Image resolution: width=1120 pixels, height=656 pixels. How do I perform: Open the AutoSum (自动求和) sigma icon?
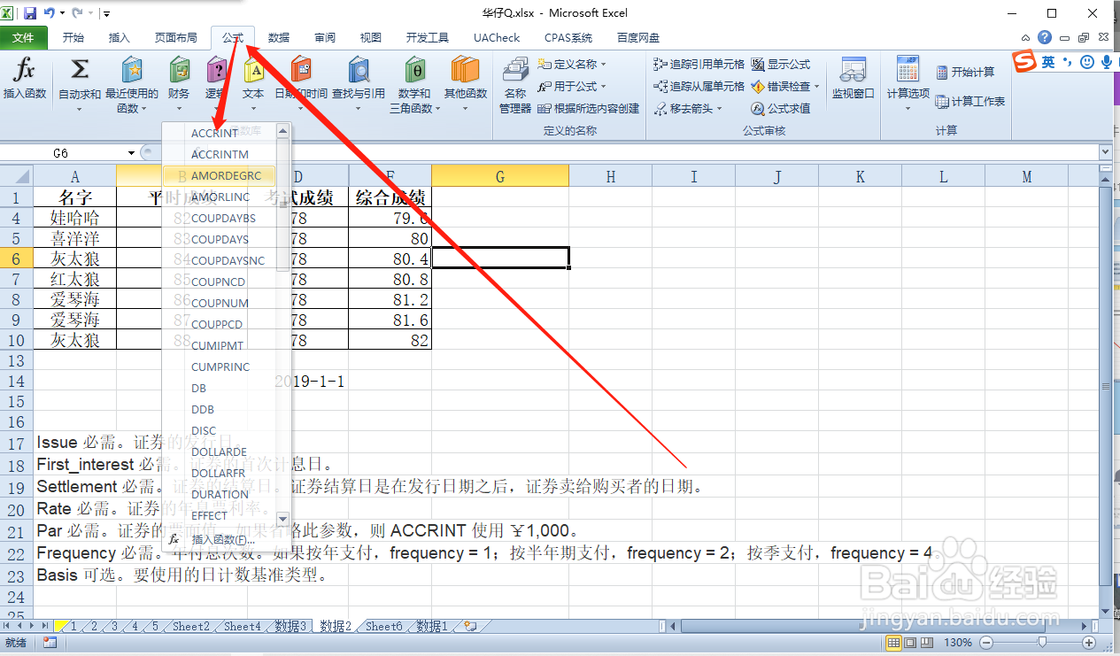(x=80, y=69)
